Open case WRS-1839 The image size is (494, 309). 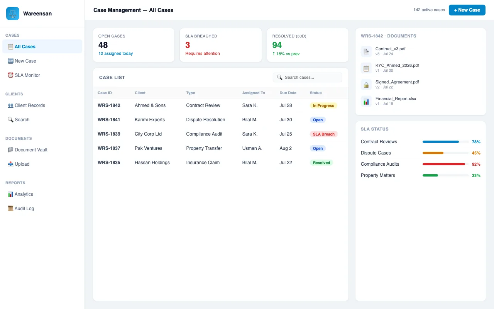click(221, 134)
